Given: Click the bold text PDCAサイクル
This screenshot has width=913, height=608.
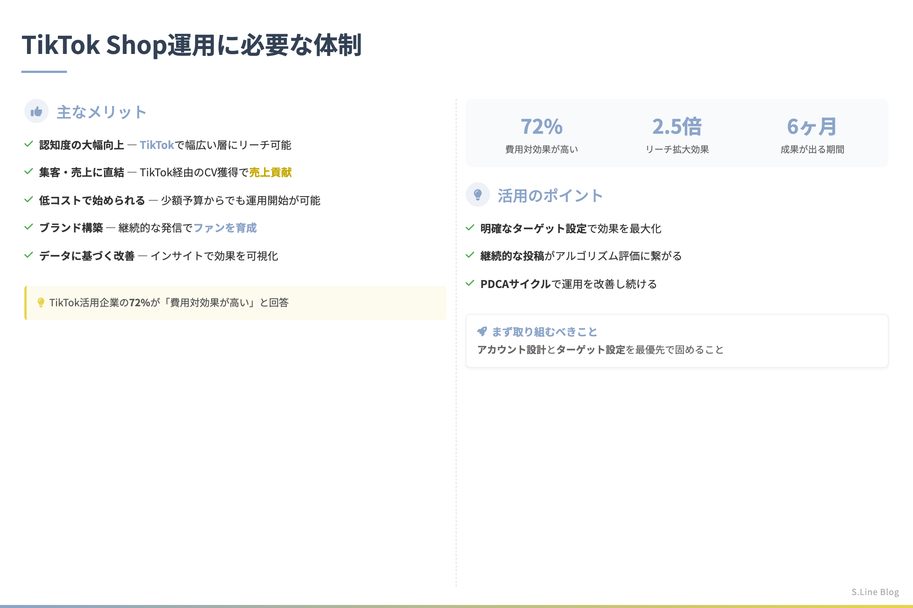Looking at the screenshot, I should coord(516,284).
